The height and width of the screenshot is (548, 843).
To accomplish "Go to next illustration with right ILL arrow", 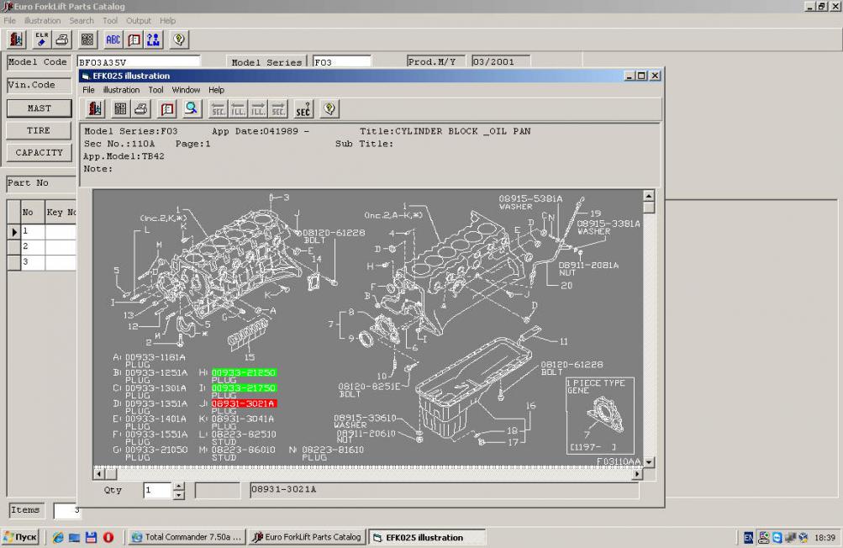I will tap(258, 109).
